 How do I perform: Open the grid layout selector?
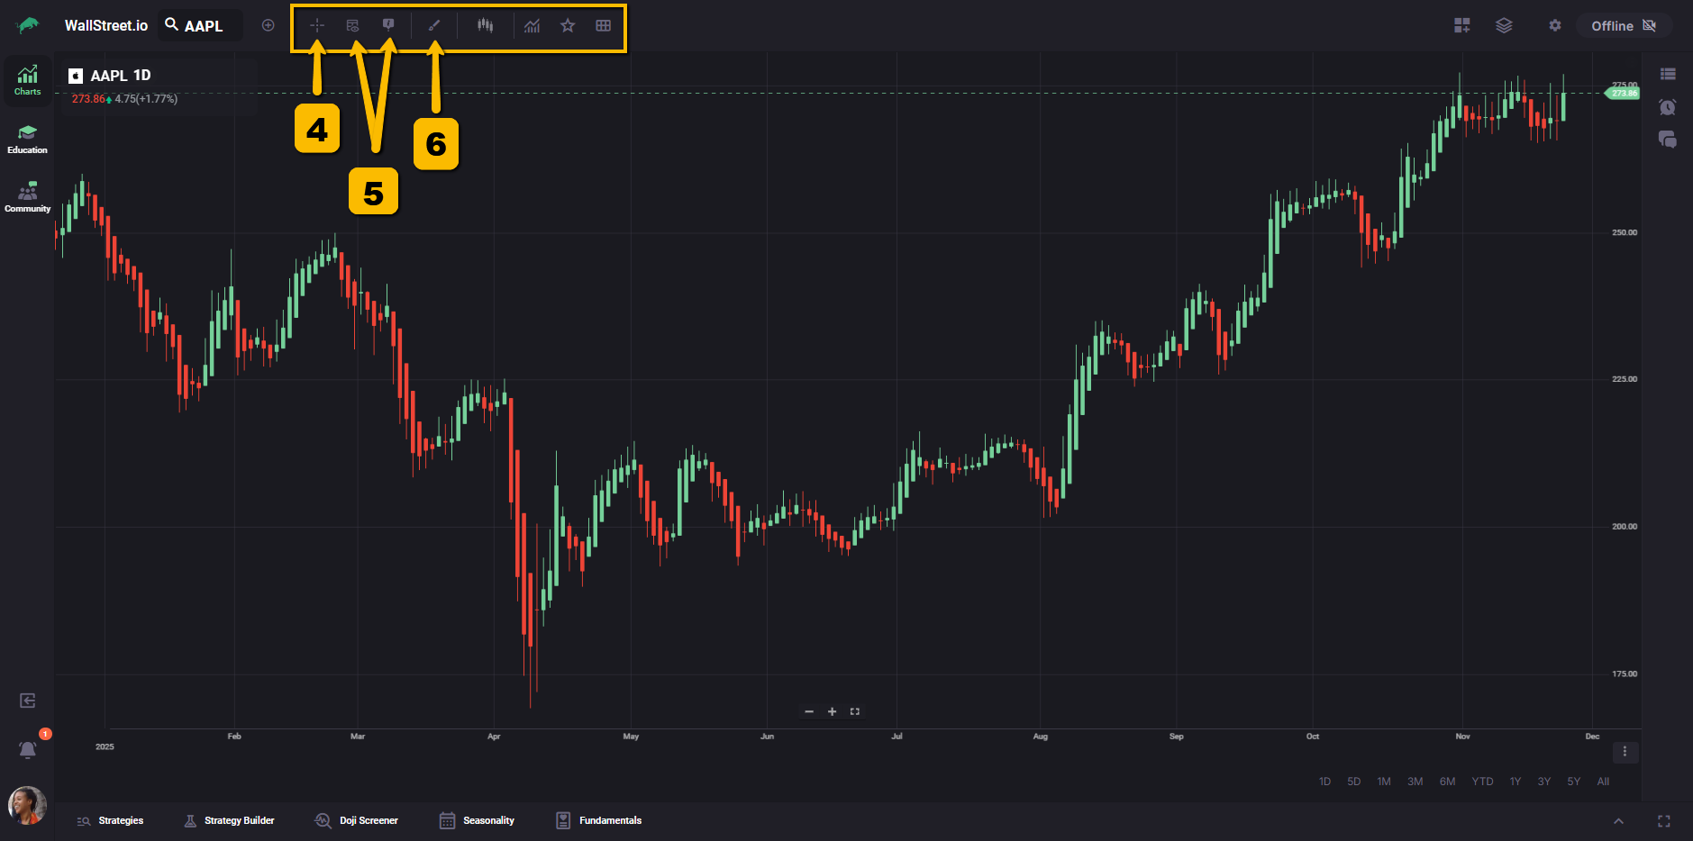point(604,25)
